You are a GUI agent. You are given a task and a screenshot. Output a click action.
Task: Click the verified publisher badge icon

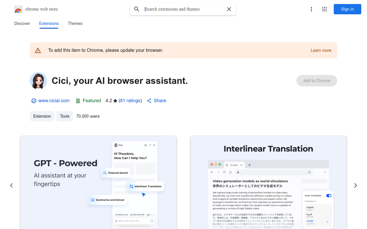click(x=34, y=101)
